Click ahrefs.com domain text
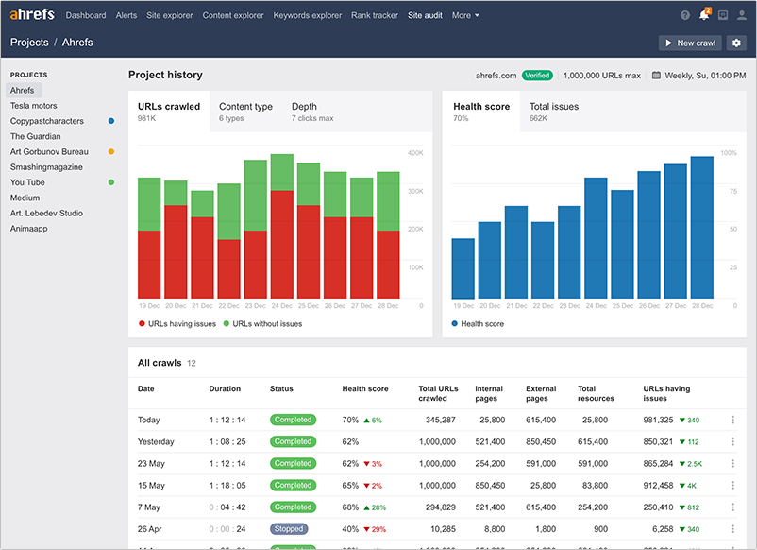The height and width of the screenshot is (550, 757). coord(496,76)
